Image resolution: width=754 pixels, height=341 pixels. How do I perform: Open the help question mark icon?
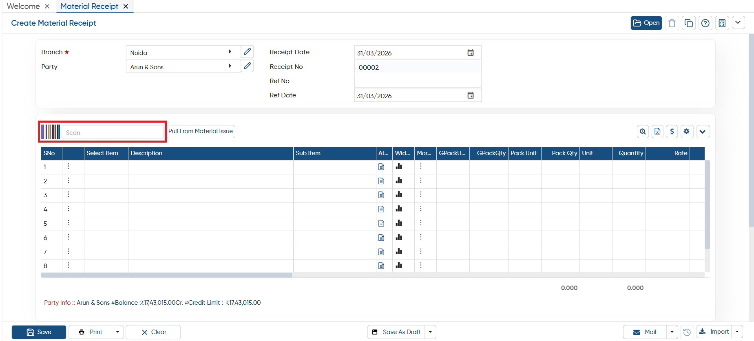pyautogui.click(x=705, y=23)
